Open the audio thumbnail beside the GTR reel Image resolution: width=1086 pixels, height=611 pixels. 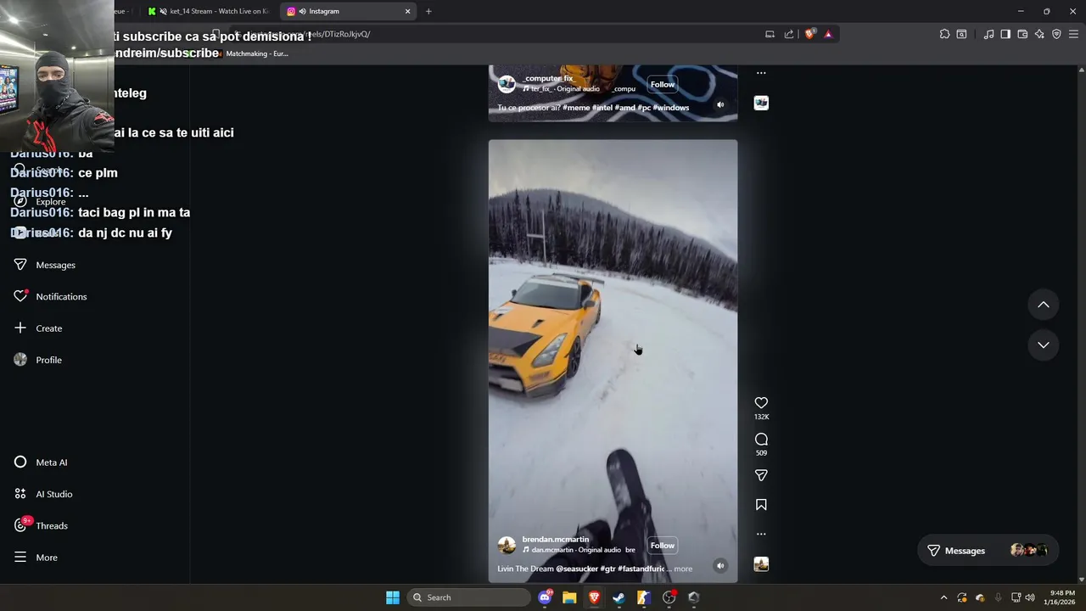761,564
